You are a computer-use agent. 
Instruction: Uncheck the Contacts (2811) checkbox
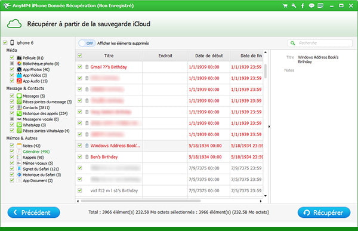12,107
